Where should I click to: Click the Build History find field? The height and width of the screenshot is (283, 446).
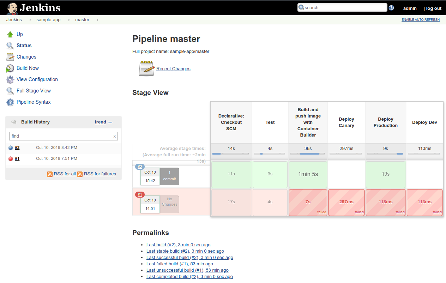click(x=64, y=136)
